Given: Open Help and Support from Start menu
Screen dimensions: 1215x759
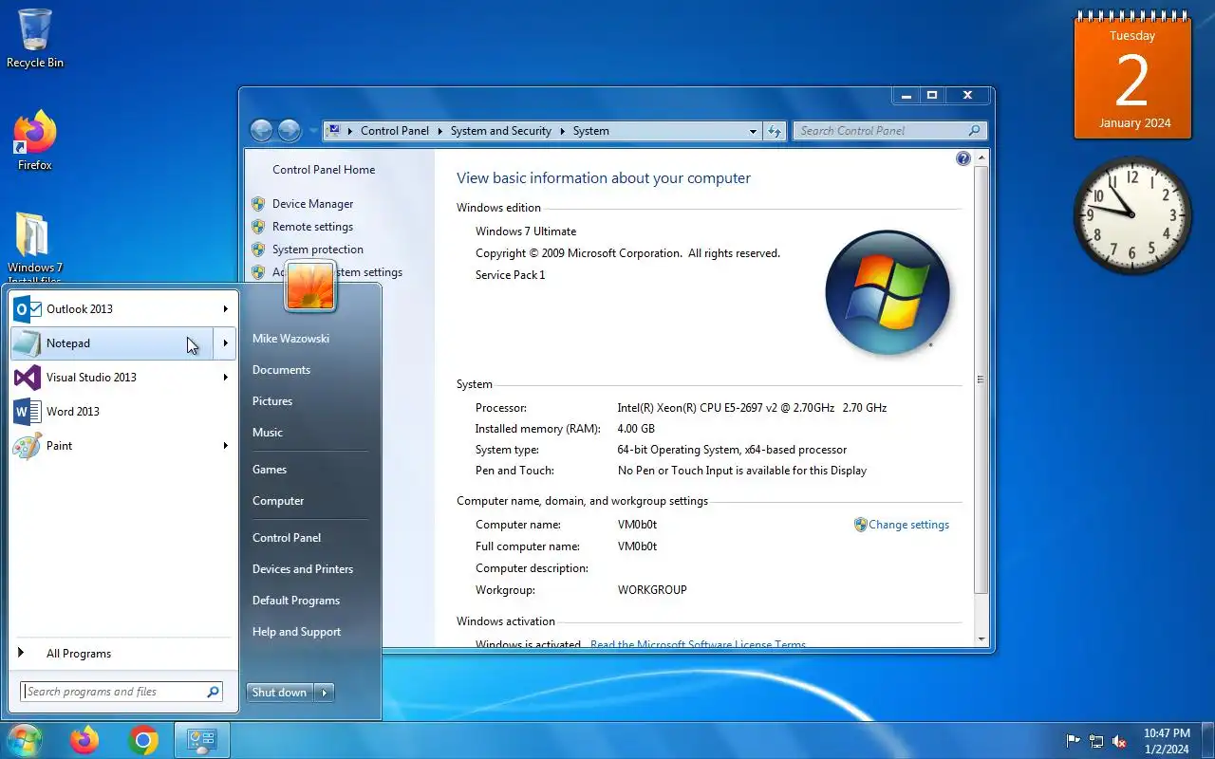Looking at the screenshot, I should [296, 632].
